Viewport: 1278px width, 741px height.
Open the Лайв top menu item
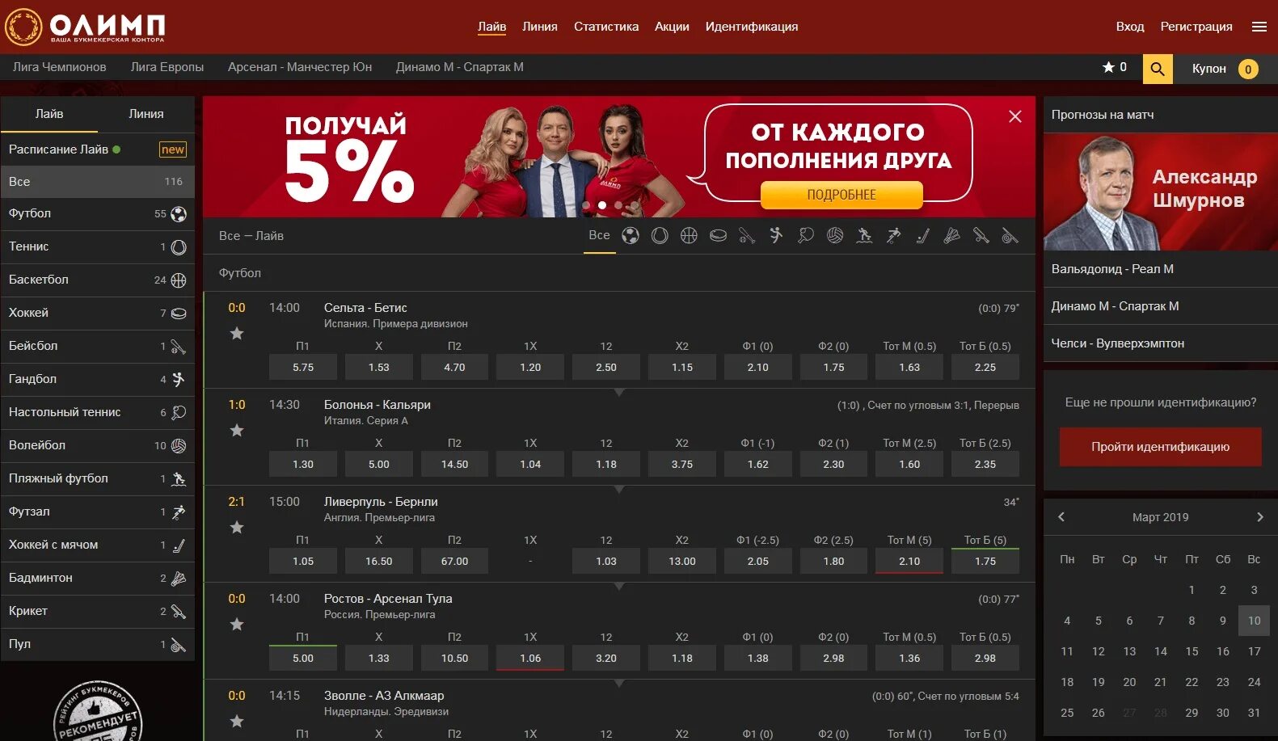point(491,27)
